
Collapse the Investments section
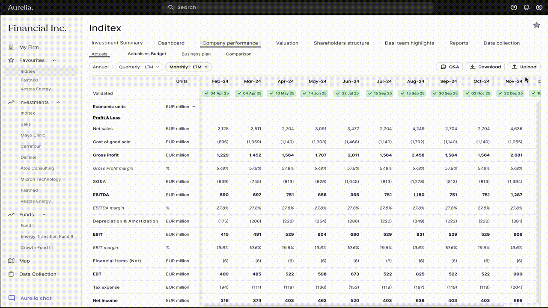click(58, 102)
